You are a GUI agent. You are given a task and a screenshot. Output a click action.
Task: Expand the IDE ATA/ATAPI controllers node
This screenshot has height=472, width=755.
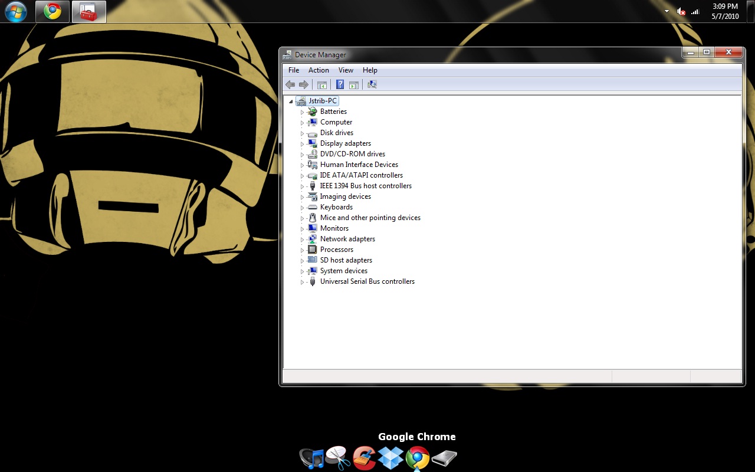(302, 176)
